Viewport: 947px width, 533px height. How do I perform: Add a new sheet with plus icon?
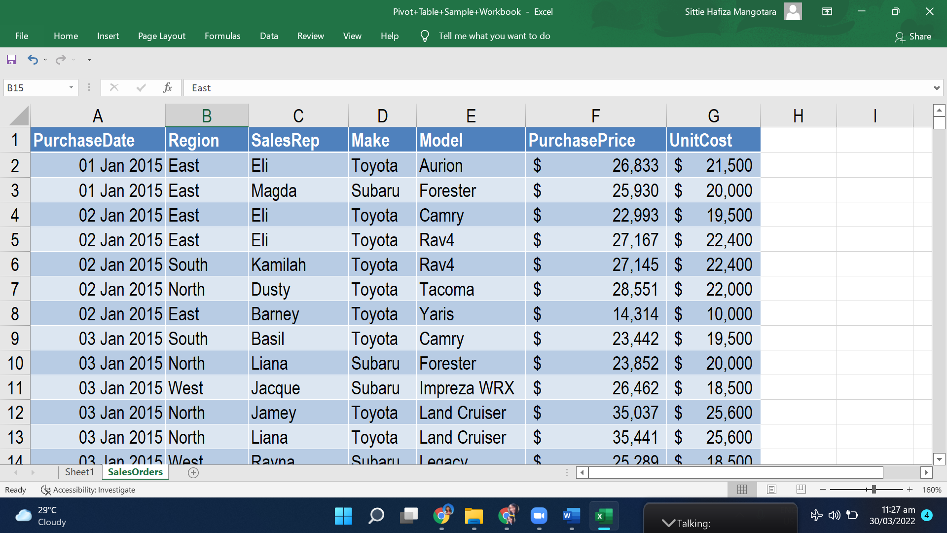pyautogui.click(x=193, y=473)
